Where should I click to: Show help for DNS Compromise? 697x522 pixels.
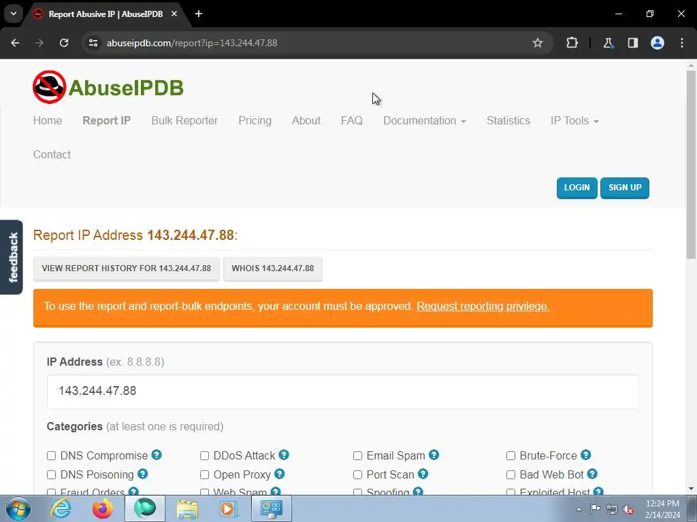pos(157,455)
